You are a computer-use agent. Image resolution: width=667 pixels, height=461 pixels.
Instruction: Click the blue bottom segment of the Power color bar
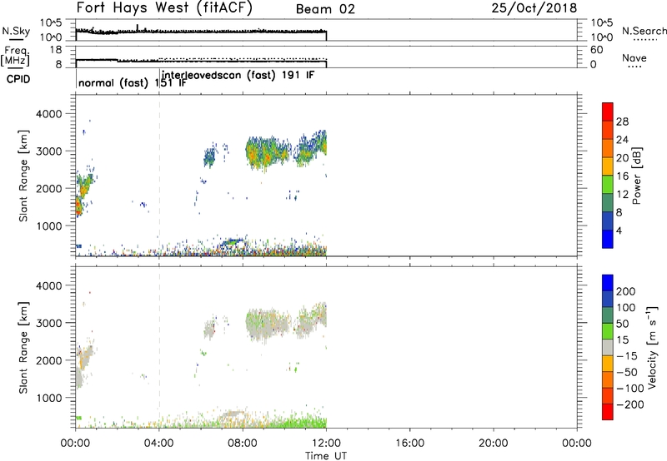click(608, 239)
